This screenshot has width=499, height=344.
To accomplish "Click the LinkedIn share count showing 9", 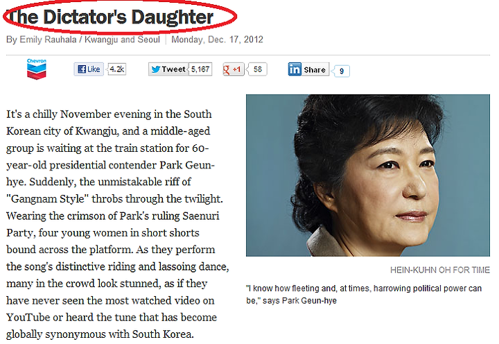I will tap(341, 71).
